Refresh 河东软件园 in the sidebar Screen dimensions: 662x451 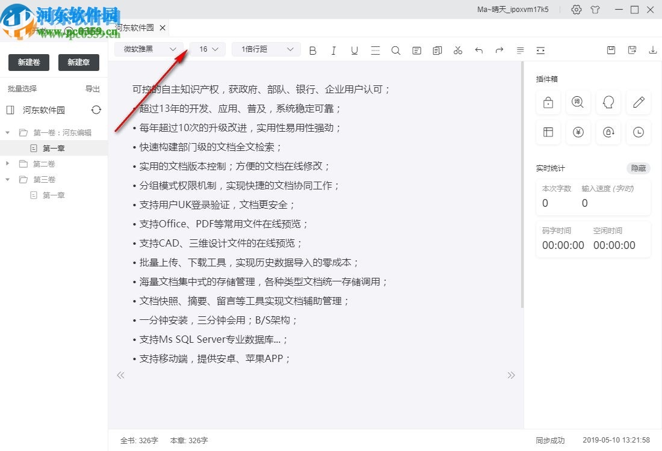tap(96, 110)
